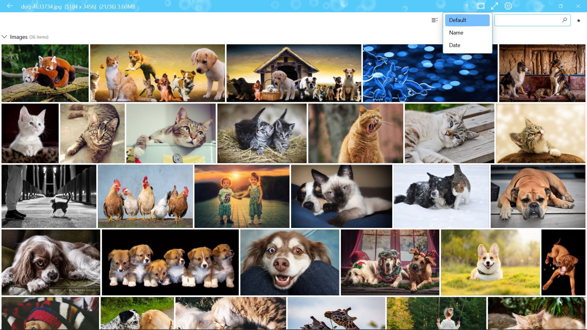Select the roosters photo thumbnail
This screenshot has height=330, width=587.
145,196
